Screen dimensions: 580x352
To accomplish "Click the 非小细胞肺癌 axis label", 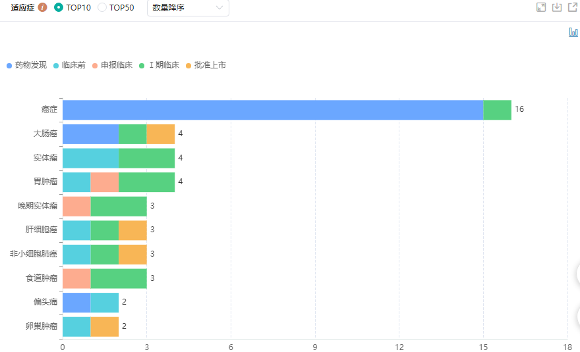I will click(x=34, y=254).
